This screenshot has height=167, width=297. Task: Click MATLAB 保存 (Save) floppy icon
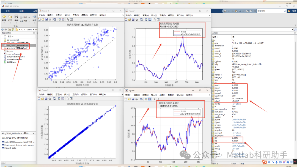[x=16, y=17]
